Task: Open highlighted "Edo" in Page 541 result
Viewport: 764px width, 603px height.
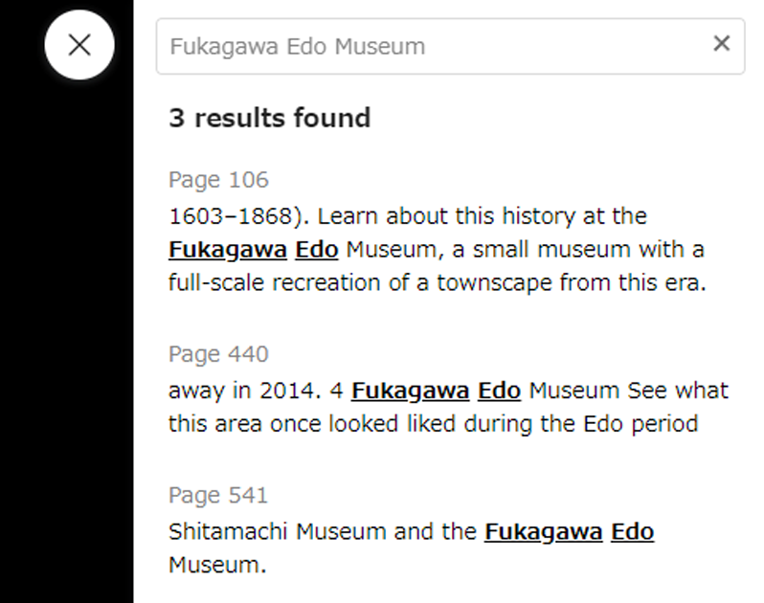Action: [632, 531]
